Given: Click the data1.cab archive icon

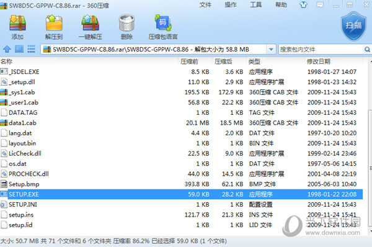Looking at the screenshot, I should [4, 123].
